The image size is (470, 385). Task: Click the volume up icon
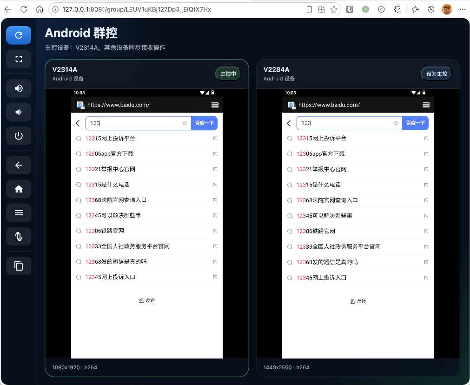pos(19,88)
